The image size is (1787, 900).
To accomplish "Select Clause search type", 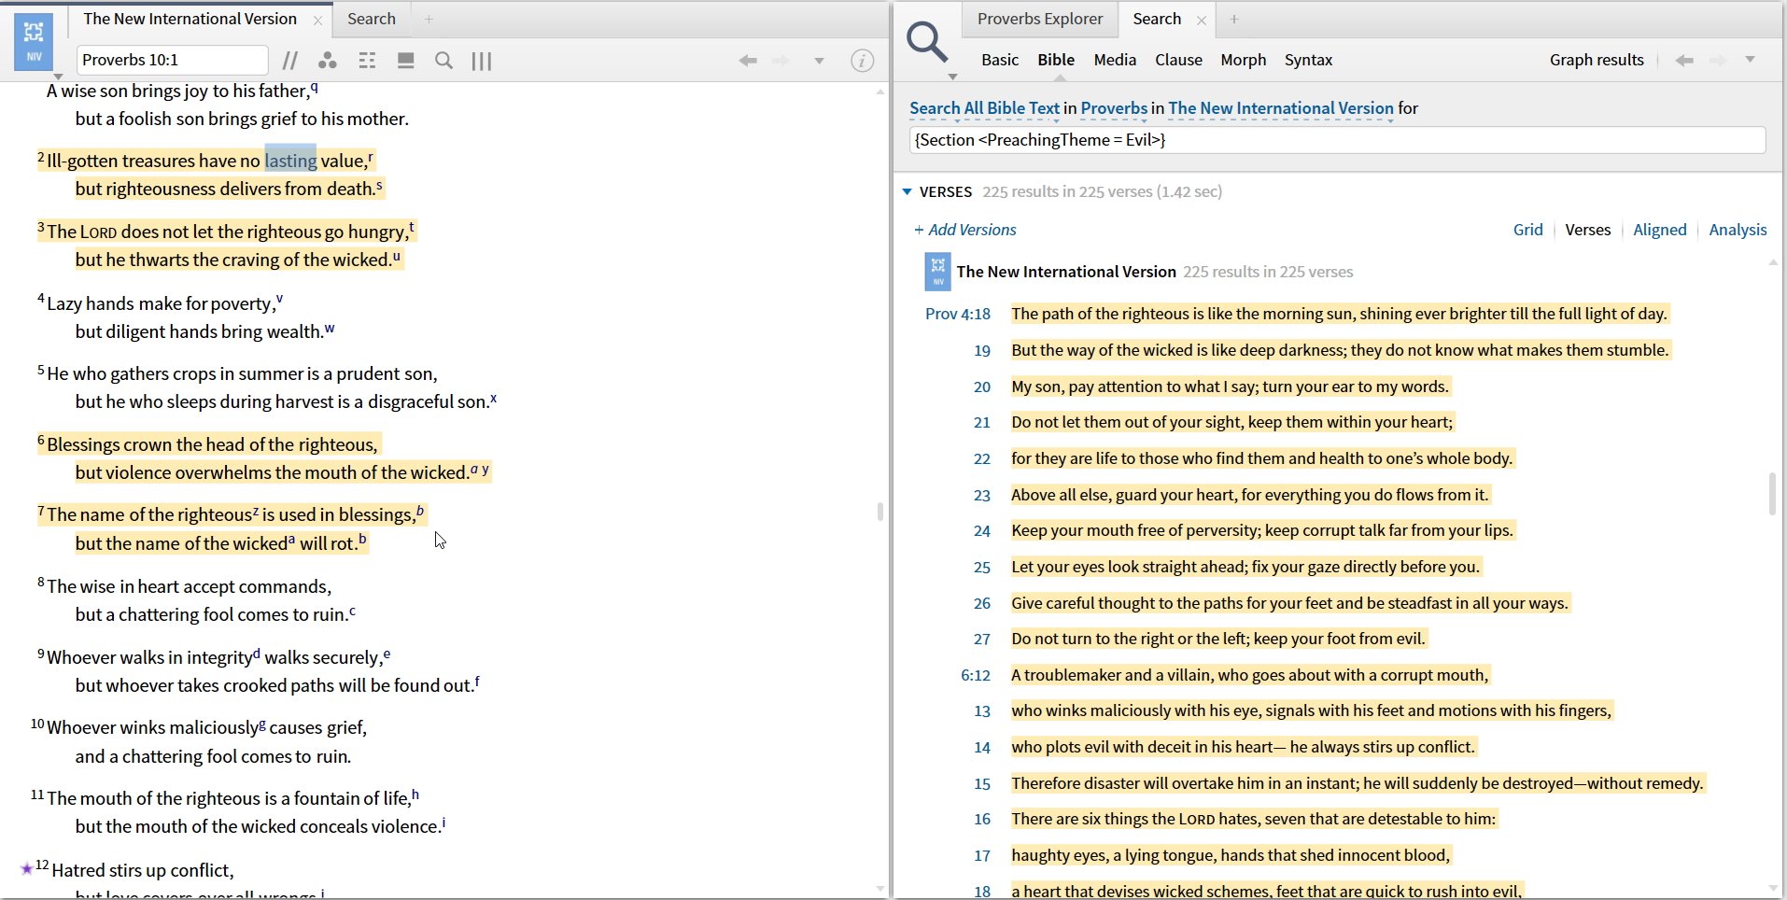I will coord(1178,60).
